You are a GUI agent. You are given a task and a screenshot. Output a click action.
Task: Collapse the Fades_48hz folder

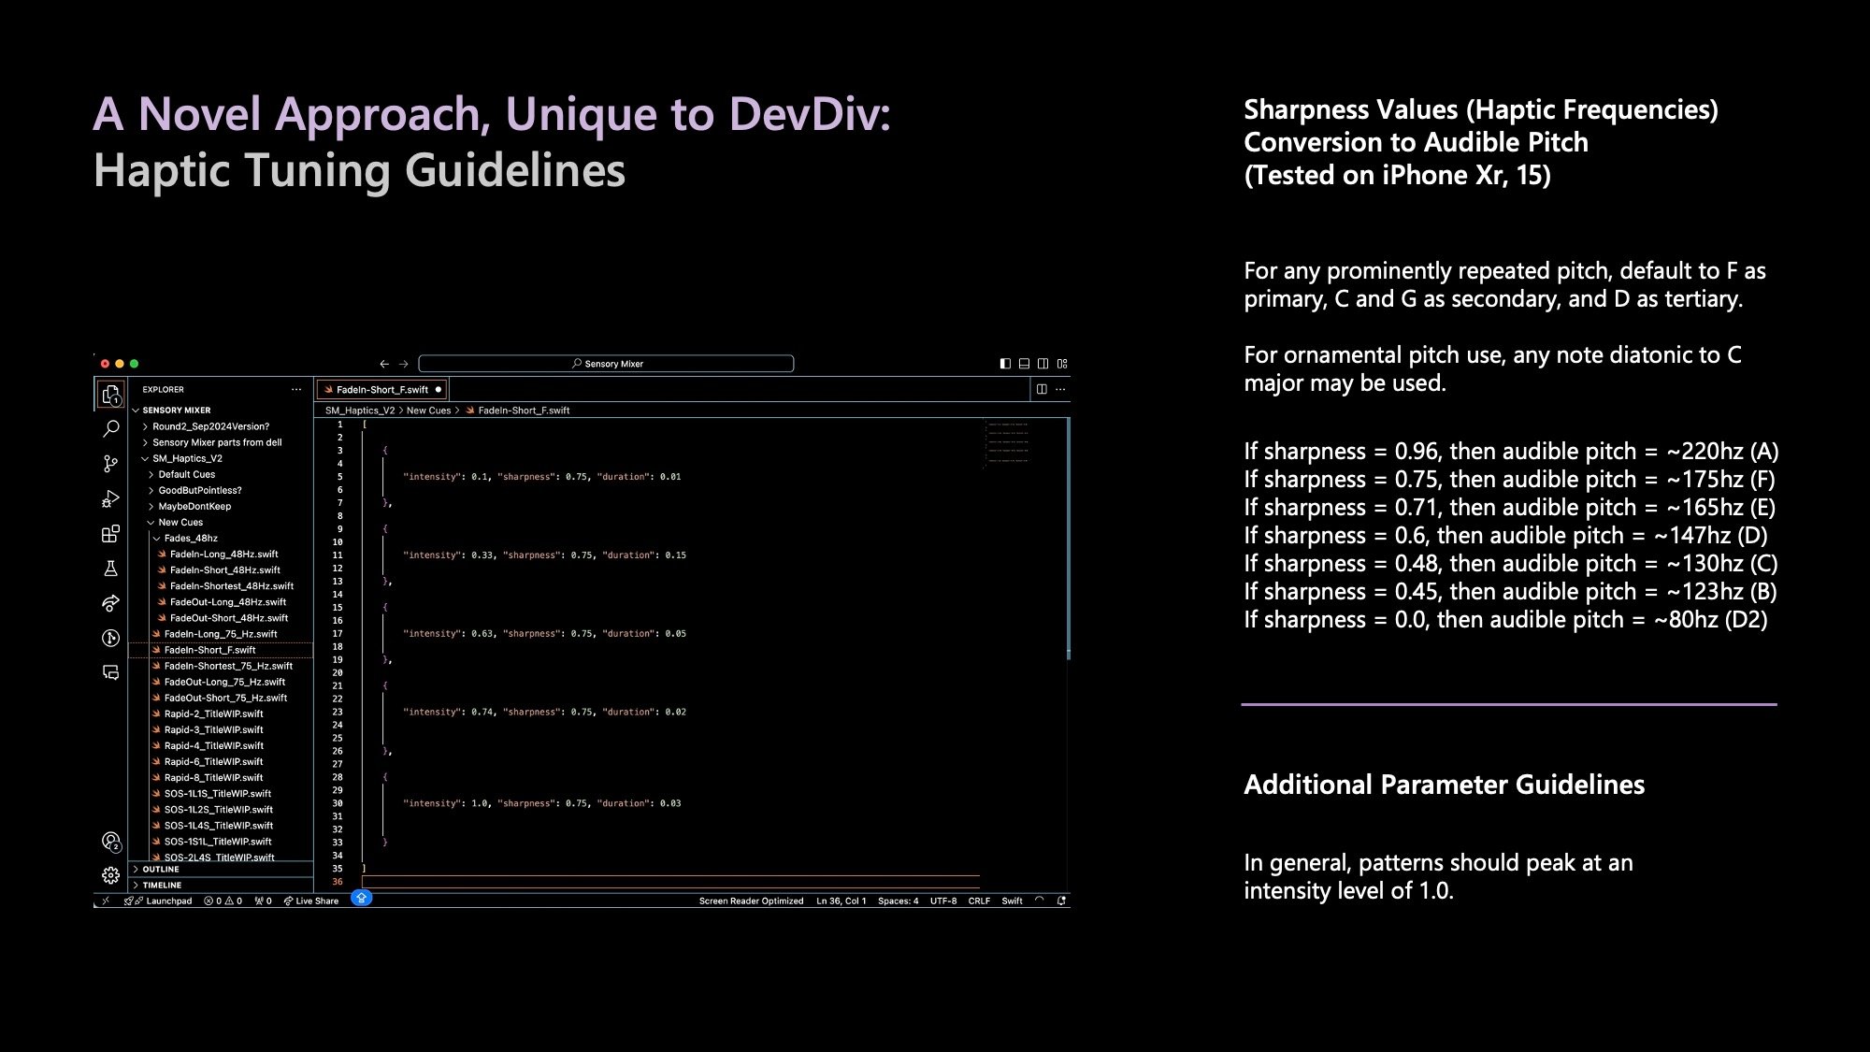pyautogui.click(x=220, y=538)
